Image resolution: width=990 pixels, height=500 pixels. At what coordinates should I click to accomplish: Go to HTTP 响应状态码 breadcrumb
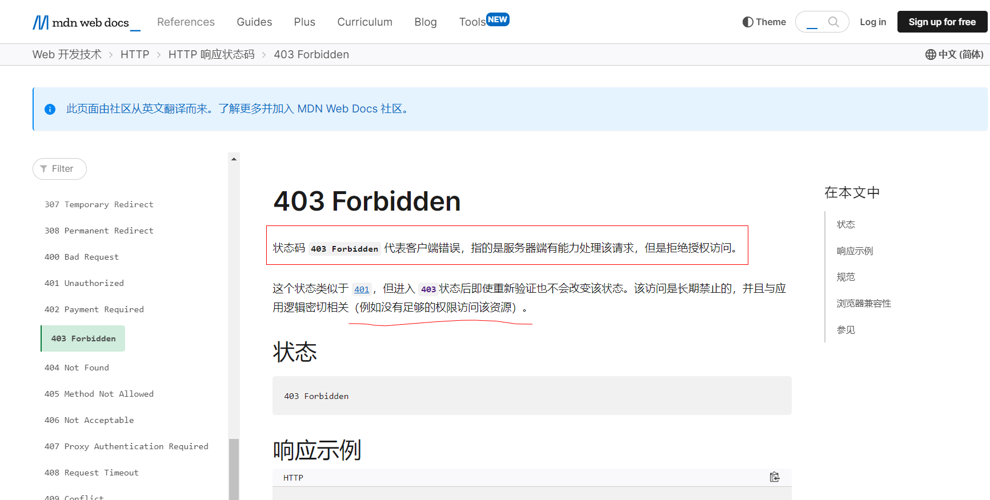pyautogui.click(x=211, y=54)
